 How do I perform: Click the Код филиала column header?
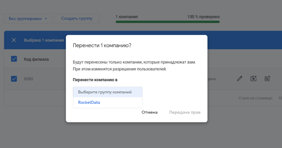[36, 59]
